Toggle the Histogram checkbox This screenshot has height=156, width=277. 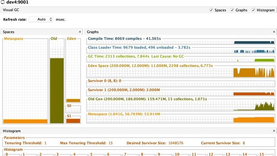coord(253,10)
